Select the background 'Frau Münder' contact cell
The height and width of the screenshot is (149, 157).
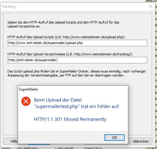click(64, 148)
